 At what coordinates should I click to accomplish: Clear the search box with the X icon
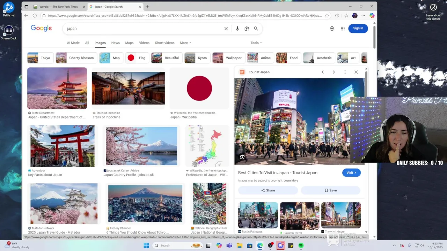[x=226, y=29]
